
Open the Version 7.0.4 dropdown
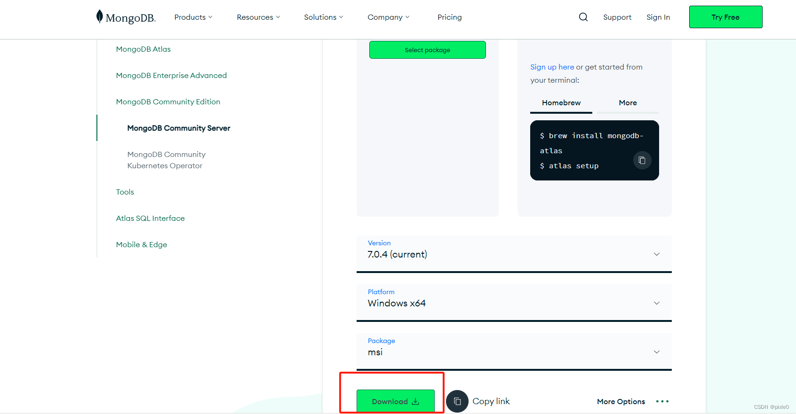tap(514, 254)
